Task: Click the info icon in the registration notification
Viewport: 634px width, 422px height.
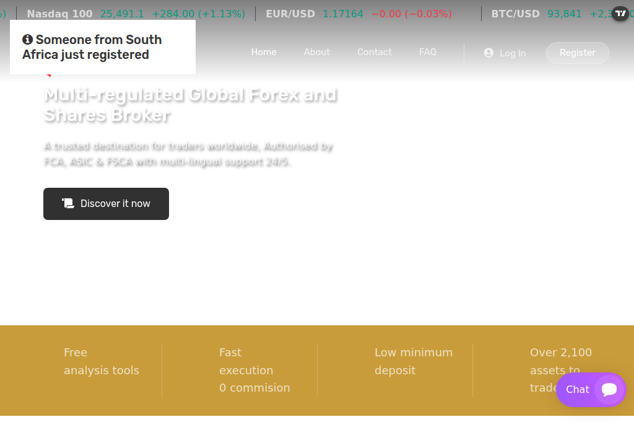Action: point(27,39)
